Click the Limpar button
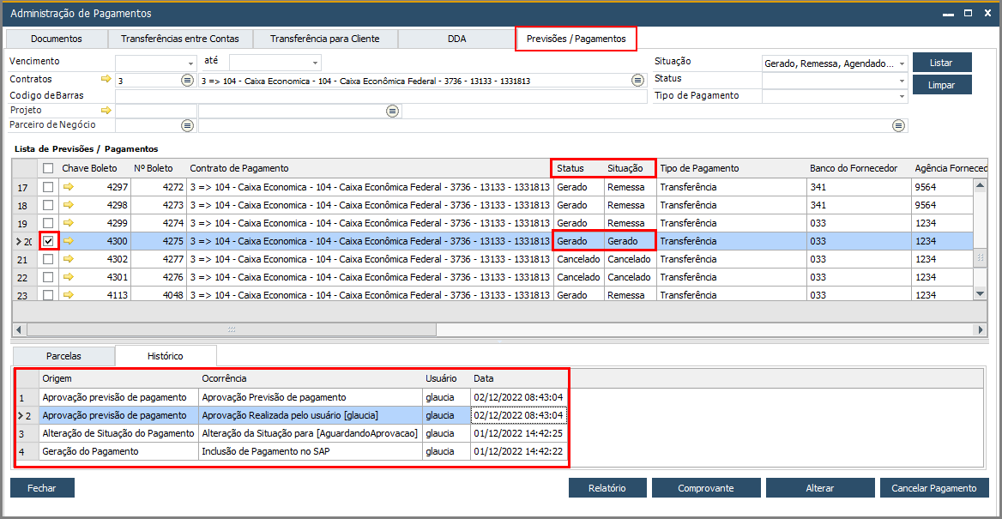Image resolution: width=1002 pixels, height=519 pixels. [942, 84]
